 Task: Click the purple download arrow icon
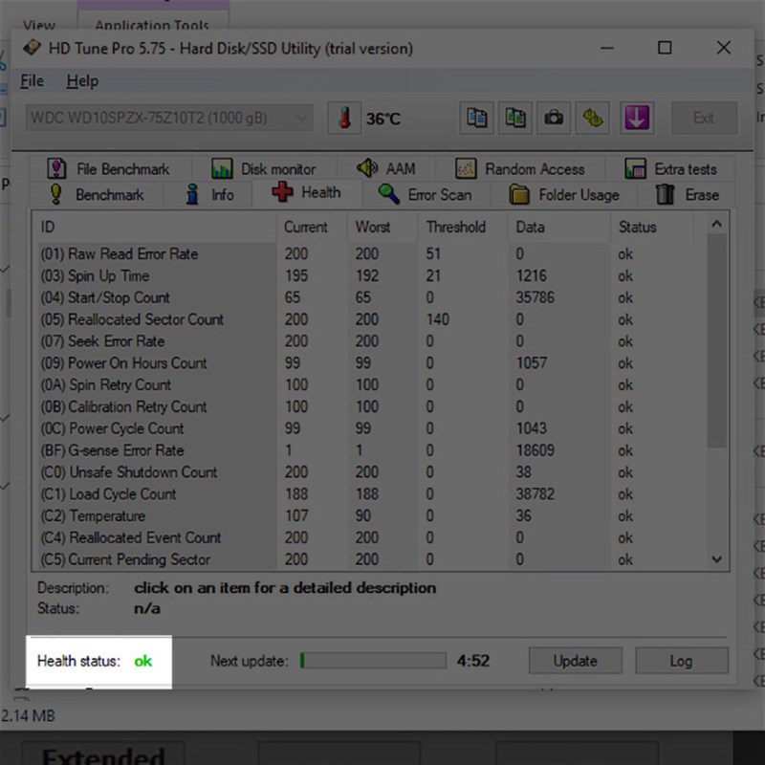(637, 118)
